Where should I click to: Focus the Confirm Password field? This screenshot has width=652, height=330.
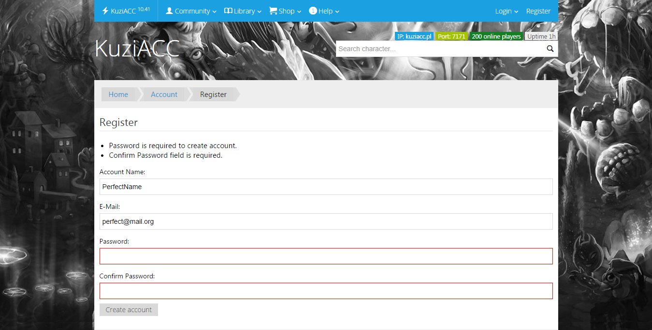click(x=326, y=291)
